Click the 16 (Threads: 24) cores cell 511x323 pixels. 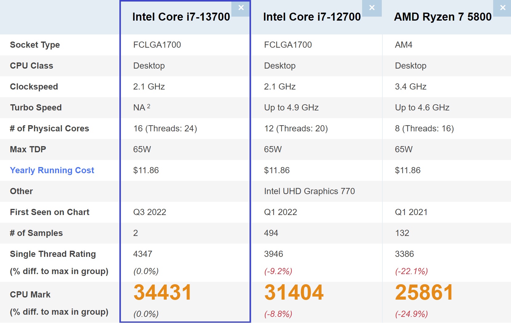(165, 129)
